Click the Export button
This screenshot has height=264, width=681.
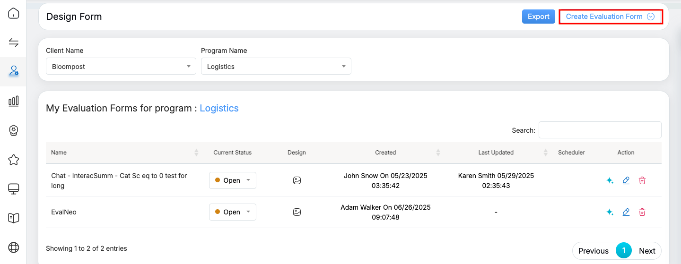click(x=538, y=17)
